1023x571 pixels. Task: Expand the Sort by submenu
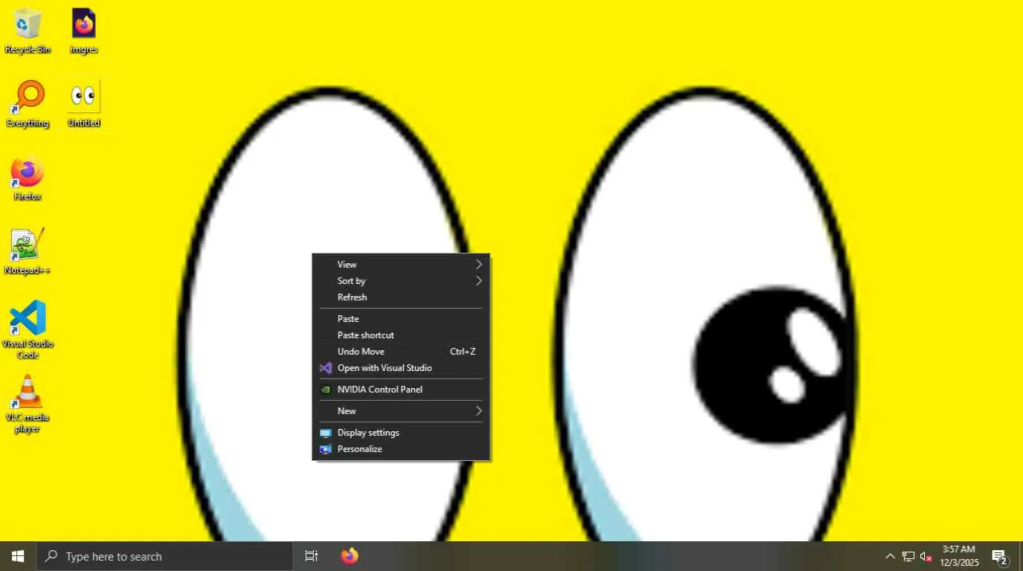[401, 281]
